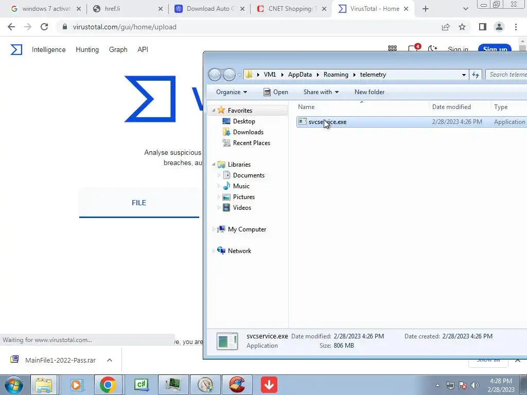Switch to Chrome taskbar icon
Screen dimensions: 527x395
point(108,385)
